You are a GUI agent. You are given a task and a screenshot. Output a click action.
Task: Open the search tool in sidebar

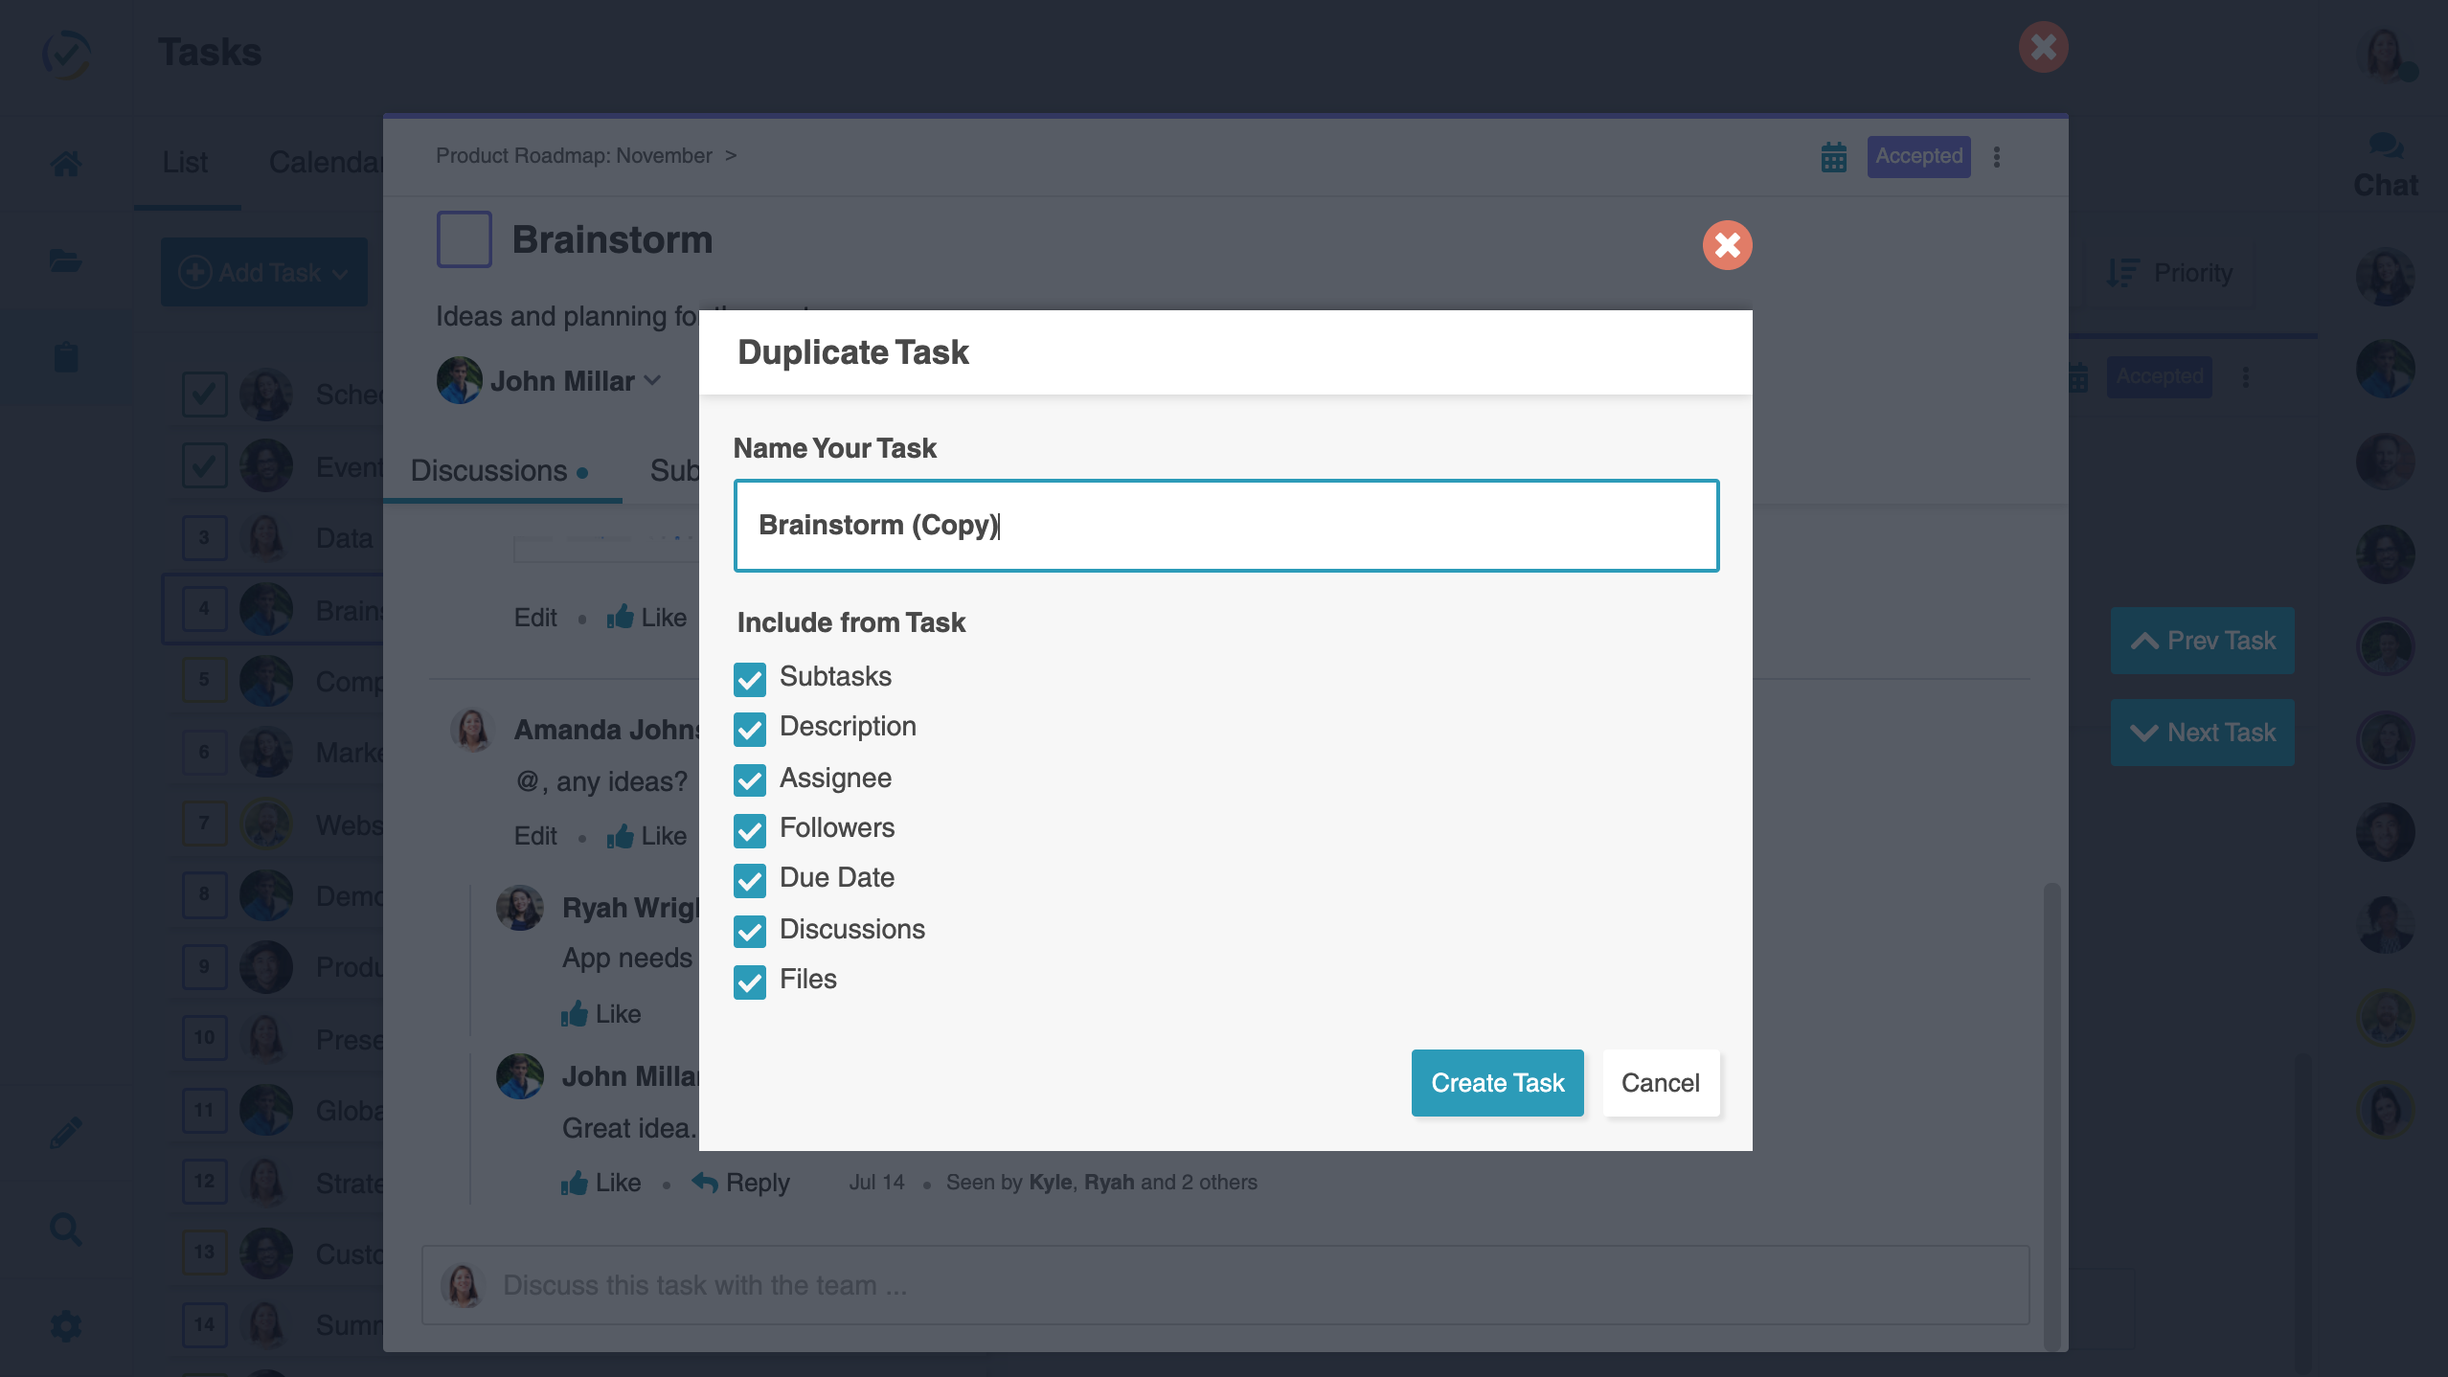(65, 1229)
